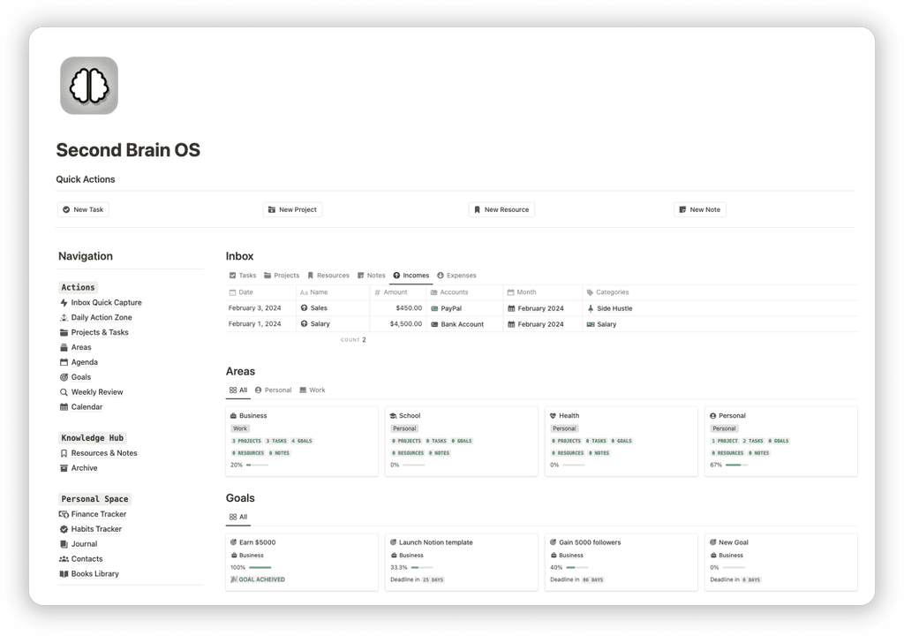
Task: Open the Archive under Knowledge Hub
Action: (x=85, y=467)
